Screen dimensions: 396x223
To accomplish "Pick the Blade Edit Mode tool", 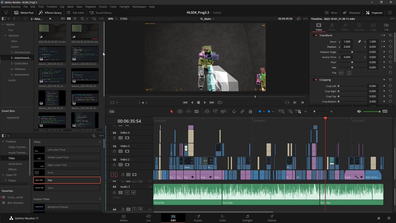I will [x=197, y=112].
